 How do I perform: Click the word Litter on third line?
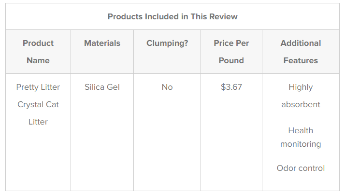point(38,122)
